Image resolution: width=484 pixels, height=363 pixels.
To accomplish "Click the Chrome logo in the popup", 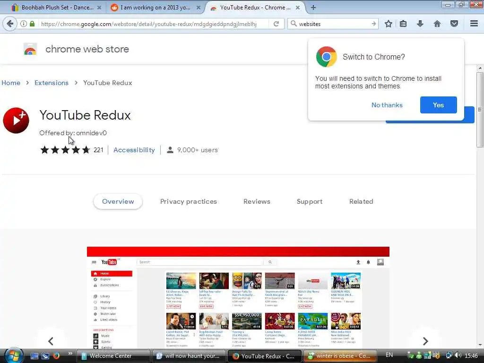I will 327,57.
